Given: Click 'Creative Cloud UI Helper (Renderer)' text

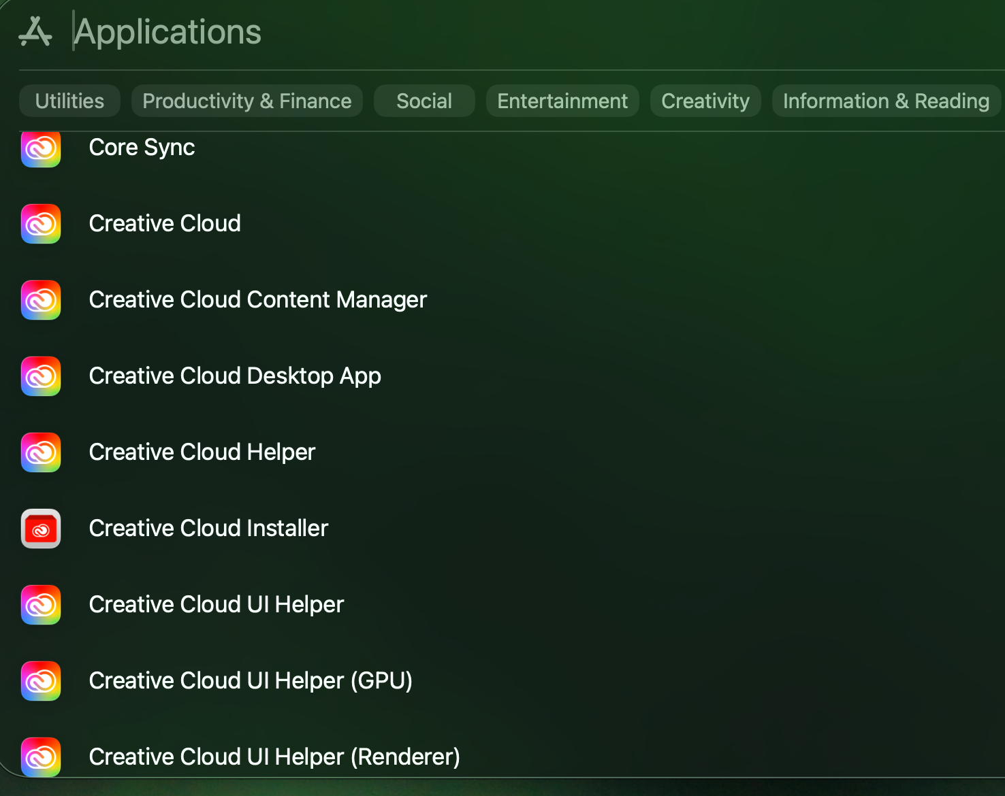Looking at the screenshot, I should click(274, 757).
